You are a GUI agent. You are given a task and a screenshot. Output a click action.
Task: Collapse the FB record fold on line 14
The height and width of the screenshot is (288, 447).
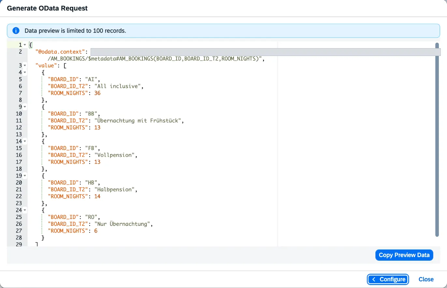tap(25, 141)
